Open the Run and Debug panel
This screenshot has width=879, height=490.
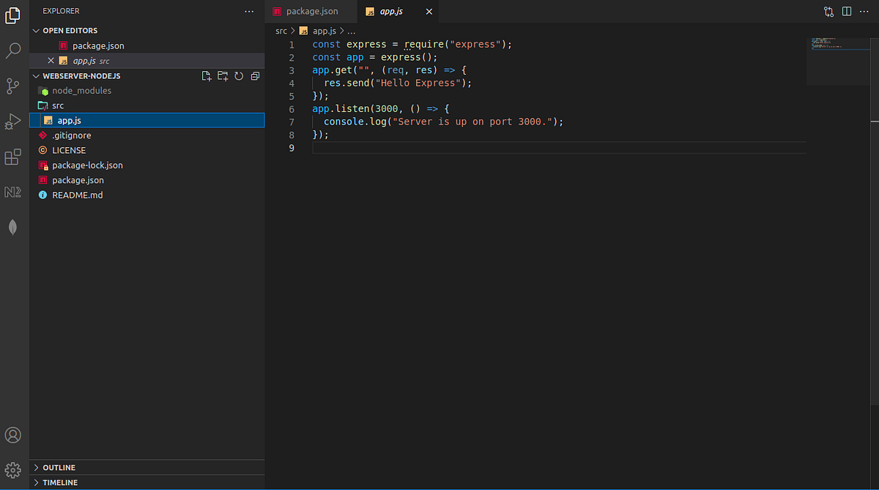pos(12,122)
